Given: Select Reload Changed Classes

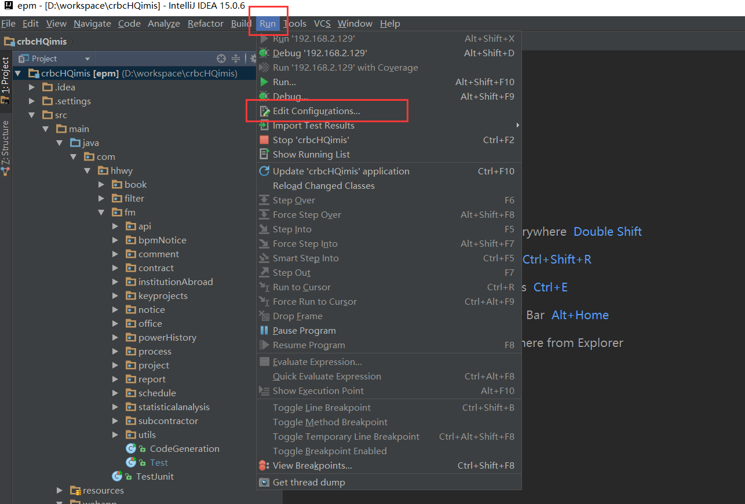Looking at the screenshot, I should (x=389, y=186).
